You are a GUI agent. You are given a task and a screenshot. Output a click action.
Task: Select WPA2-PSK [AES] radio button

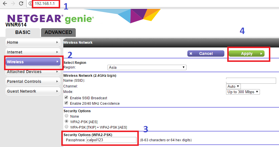pyautogui.click(x=66, y=121)
